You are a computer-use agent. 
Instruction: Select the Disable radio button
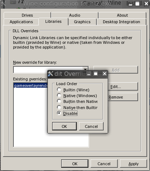click(x=67, y=113)
